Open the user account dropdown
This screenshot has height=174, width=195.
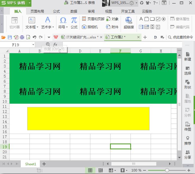tap(136, 3)
